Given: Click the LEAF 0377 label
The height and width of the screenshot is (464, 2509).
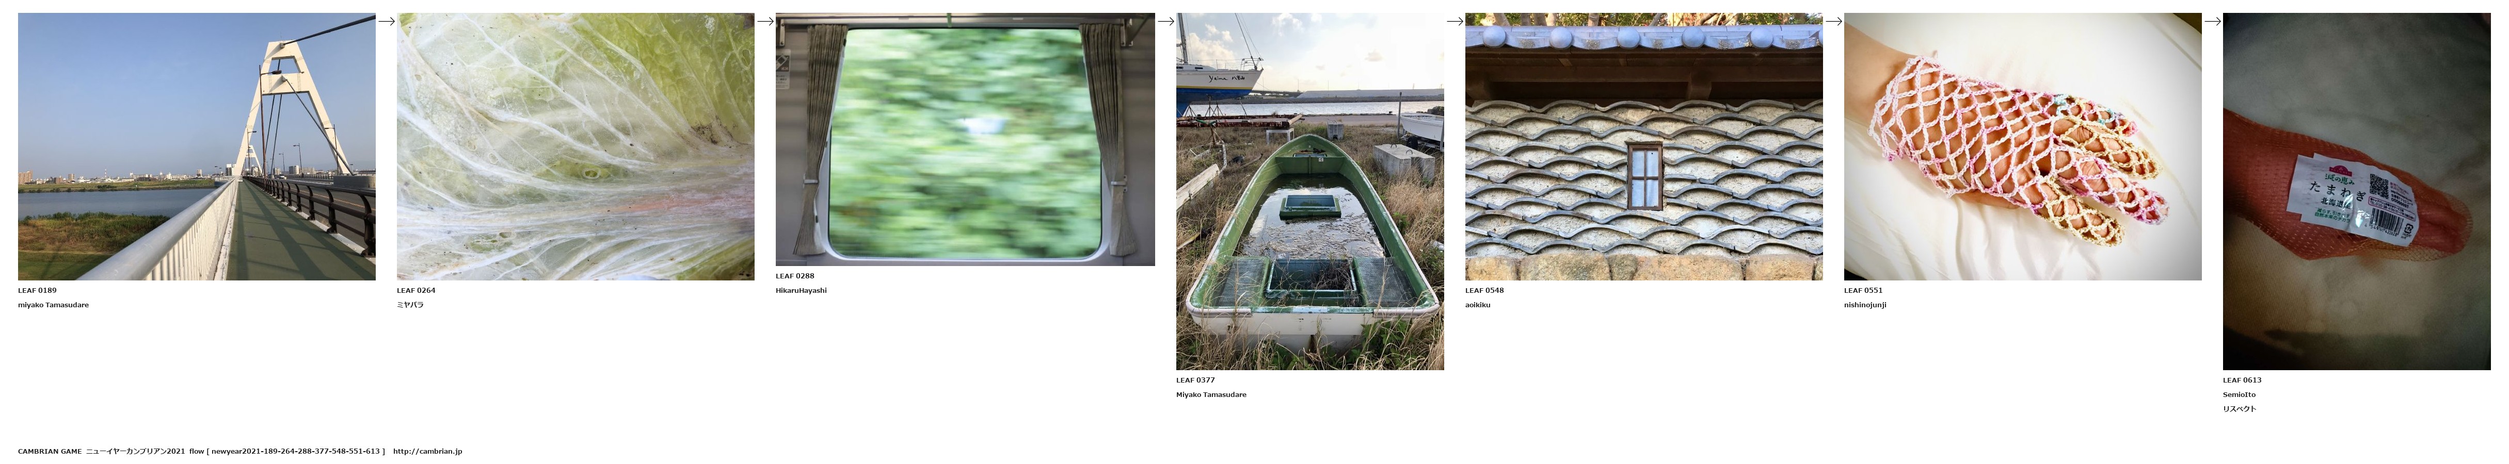Looking at the screenshot, I should (1195, 380).
